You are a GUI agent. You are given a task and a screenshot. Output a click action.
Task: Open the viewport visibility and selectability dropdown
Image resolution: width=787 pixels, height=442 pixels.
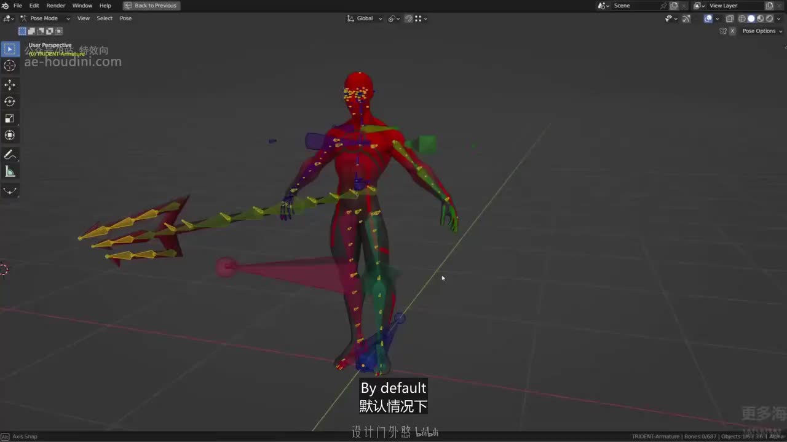(x=671, y=18)
